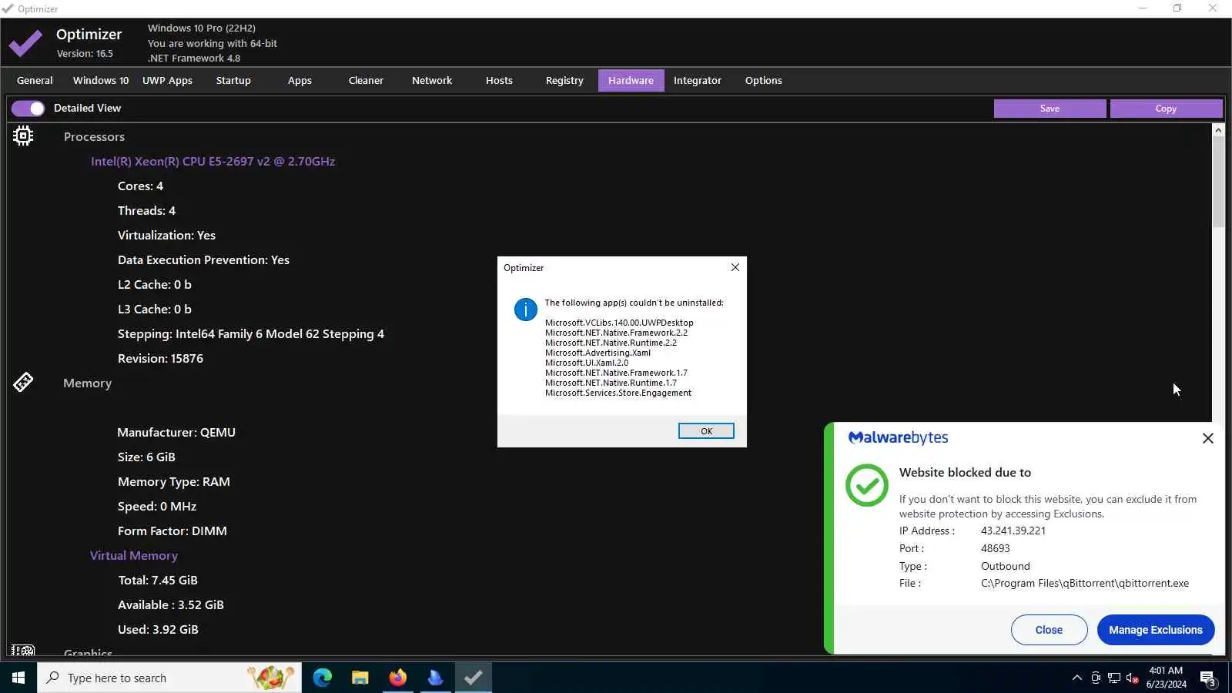Open the Cleaner tab

click(366, 80)
